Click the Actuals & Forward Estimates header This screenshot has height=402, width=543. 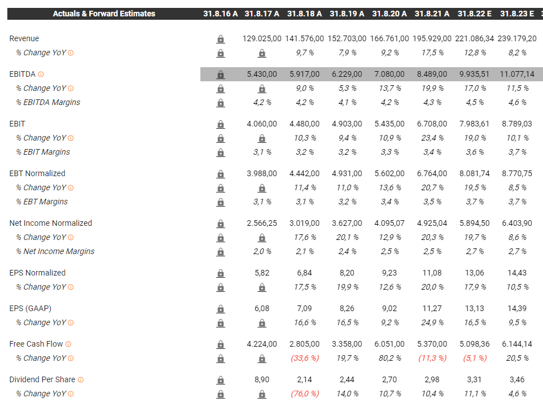[x=104, y=14]
